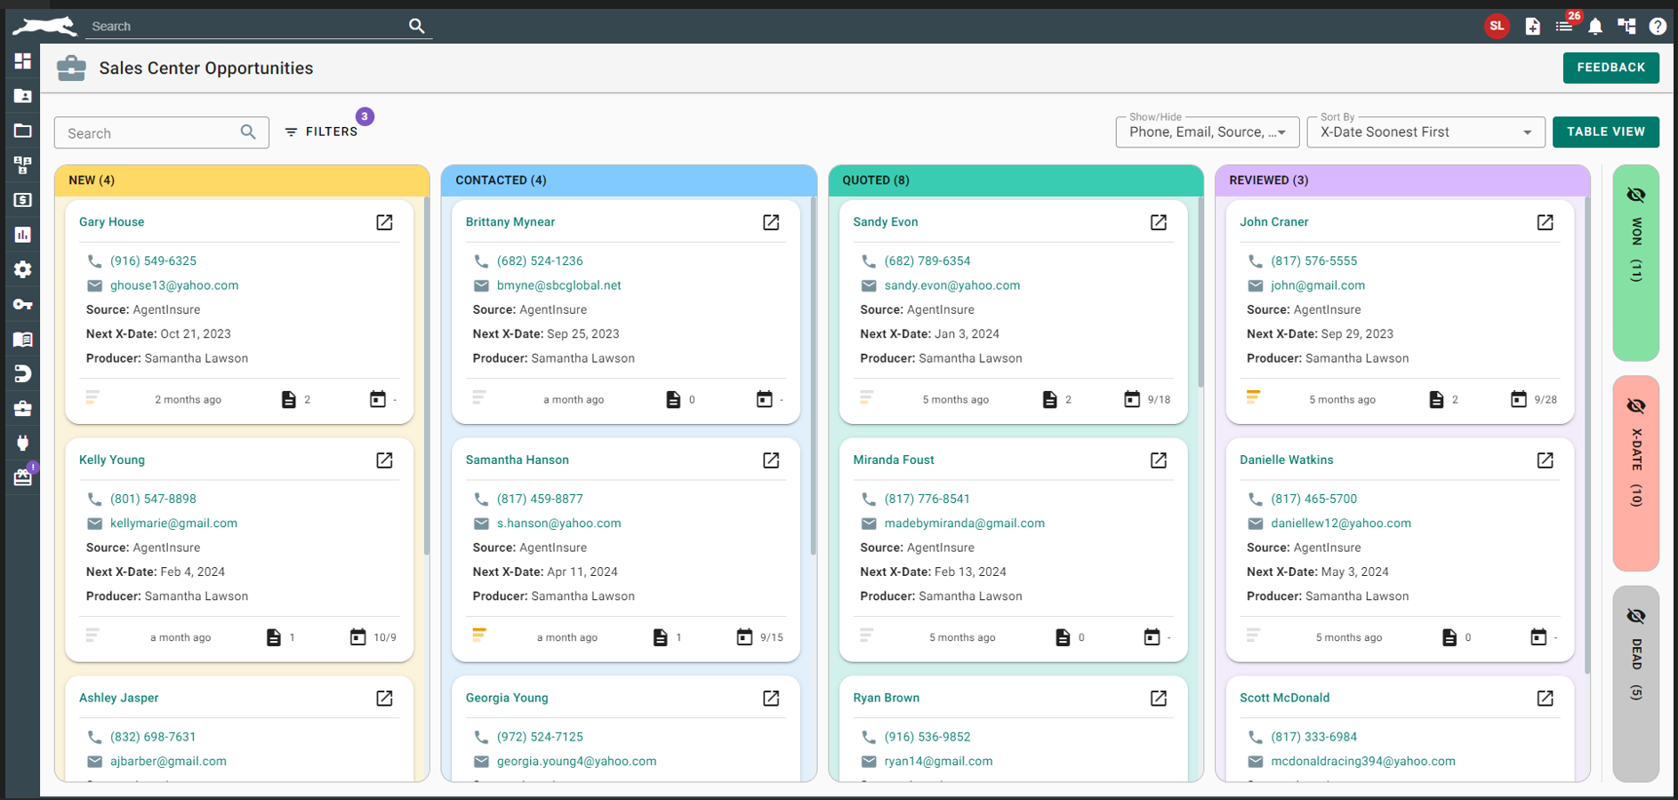This screenshot has width=1678, height=800.
Task: Toggle visibility of X-DATE column
Action: (1635, 406)
